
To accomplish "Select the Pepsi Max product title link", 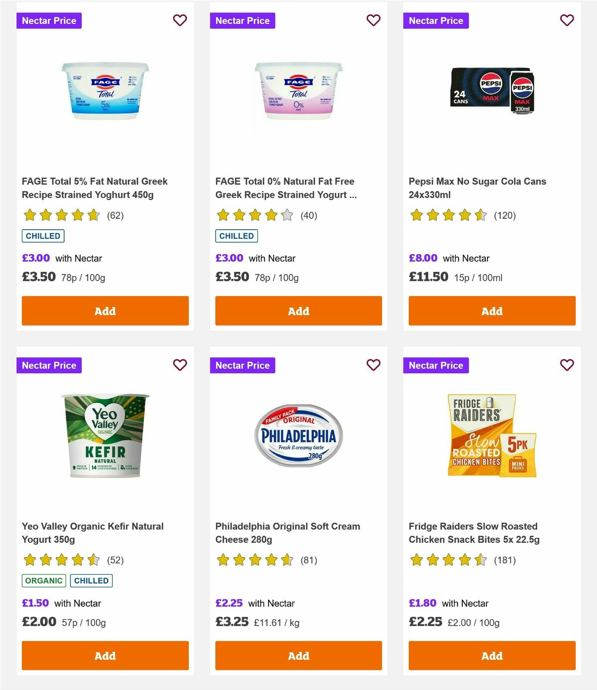I will [x=478, y=188].
